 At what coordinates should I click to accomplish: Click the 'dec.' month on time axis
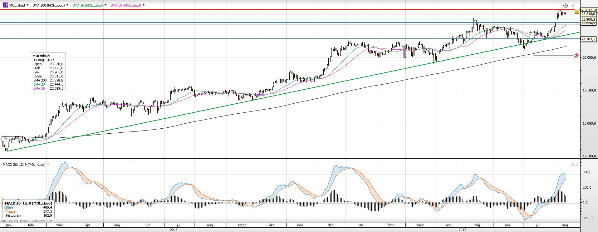(x=331, y=225)
